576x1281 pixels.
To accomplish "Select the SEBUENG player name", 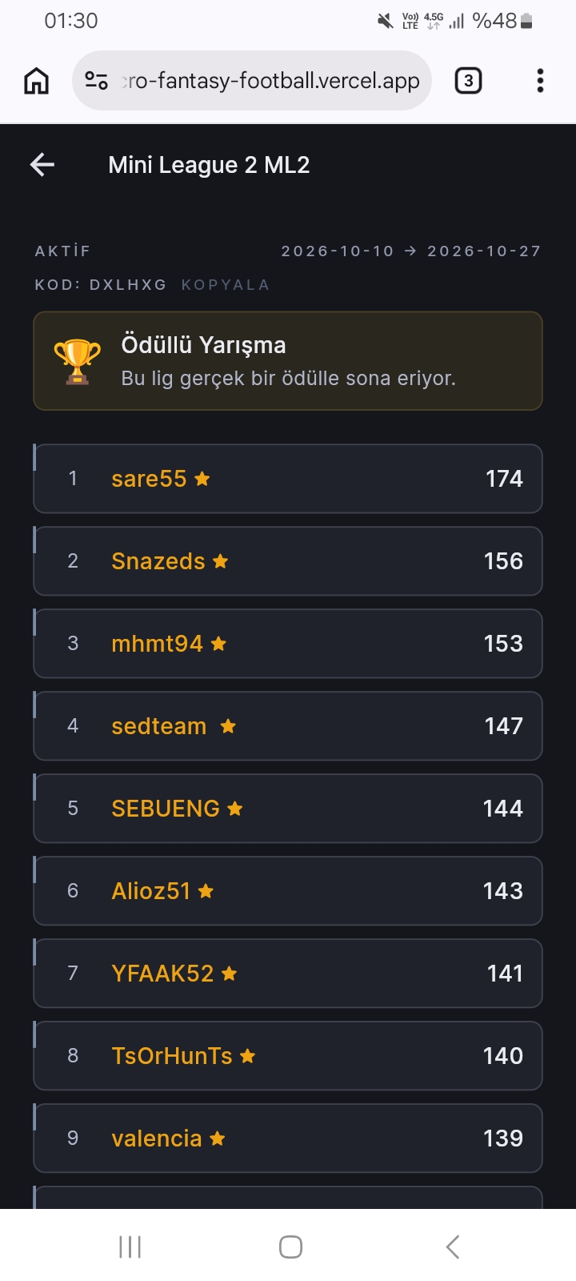I will tap(166, 809).
